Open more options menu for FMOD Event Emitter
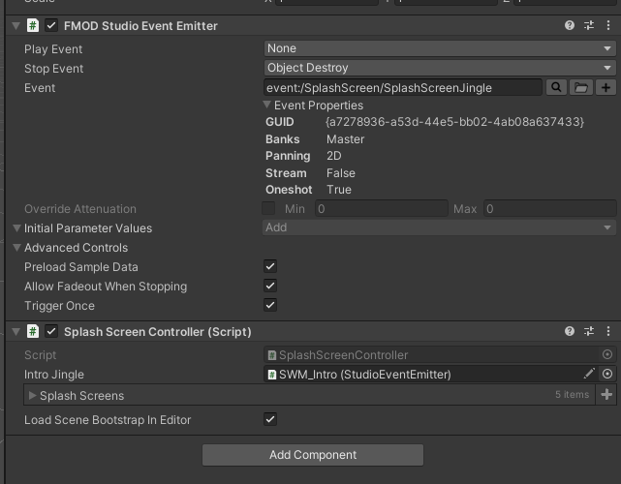The height and width of the screenshot is (484, 621). click(x=608, y=25)
